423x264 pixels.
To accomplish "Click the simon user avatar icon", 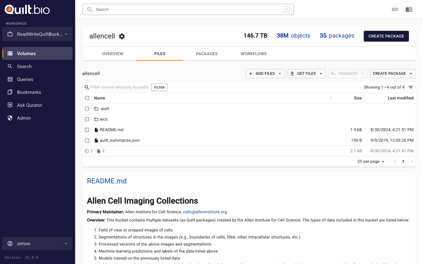I will click(x=10, y=243).
